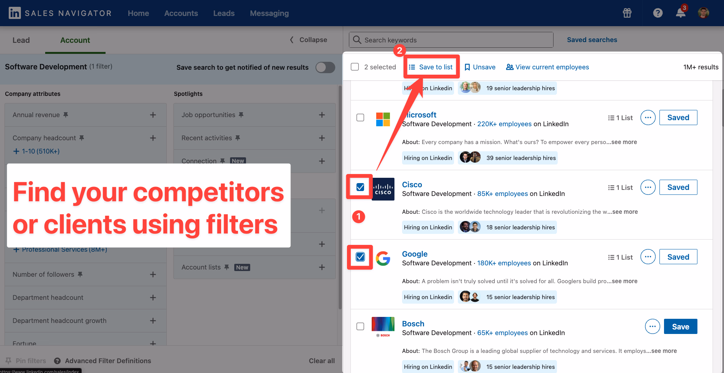The height and width of the screenshot is (373, 724).
Task: Click Save to list button
Action: 431,67
